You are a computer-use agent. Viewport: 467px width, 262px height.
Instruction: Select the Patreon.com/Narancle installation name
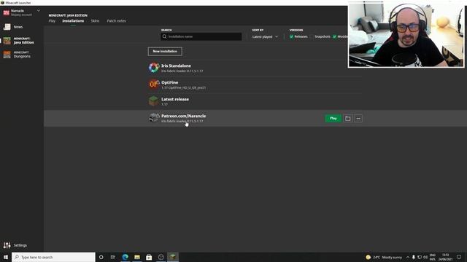(x=183, y=116)
